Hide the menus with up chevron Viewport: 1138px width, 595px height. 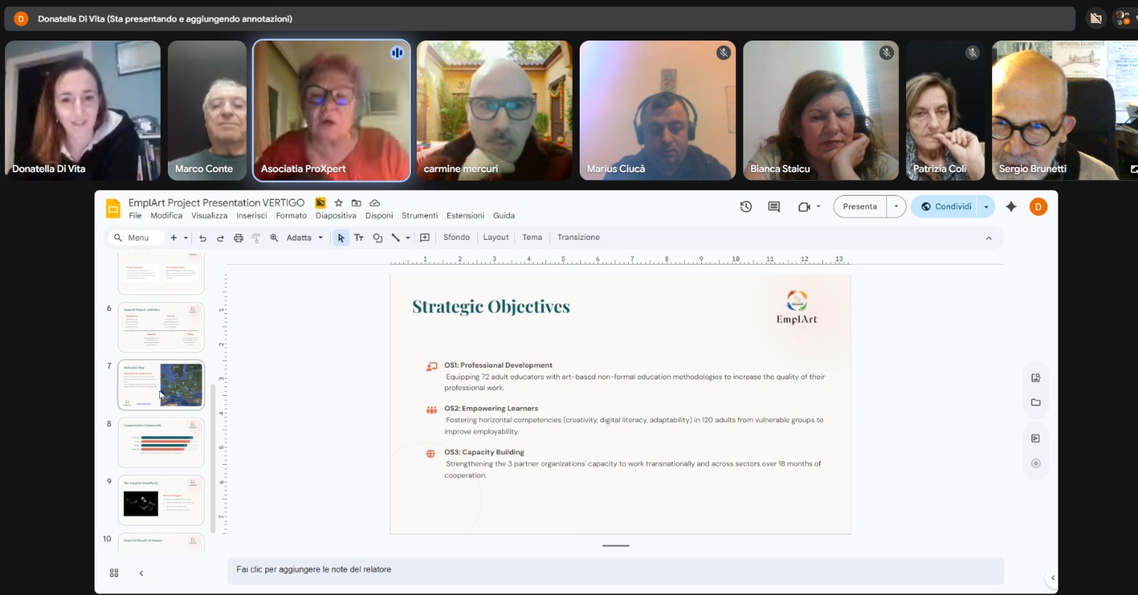(988, 238)
